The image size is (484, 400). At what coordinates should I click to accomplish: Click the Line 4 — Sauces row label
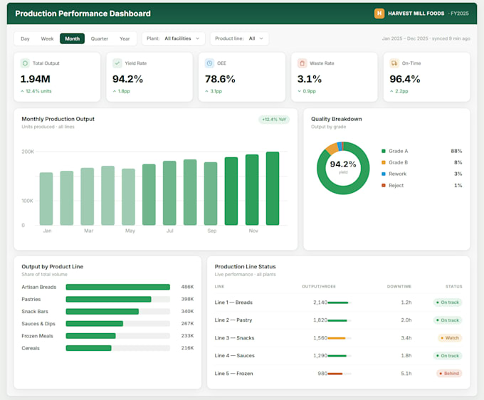235,356
